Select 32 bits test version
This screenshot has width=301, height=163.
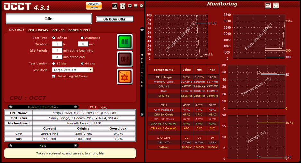(54, 63)
